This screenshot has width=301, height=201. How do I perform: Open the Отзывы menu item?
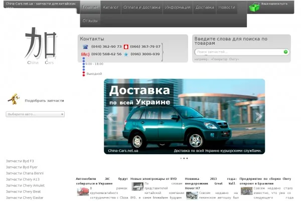[90, 21]
